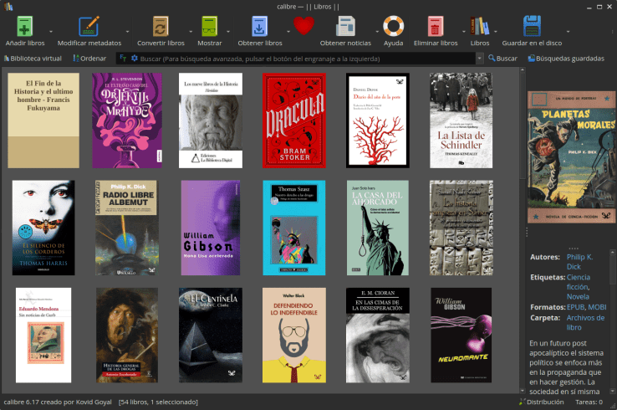Select Historia general de las drogas cover
The width and height of the screenshot is (617, 410).
[127, 335]
